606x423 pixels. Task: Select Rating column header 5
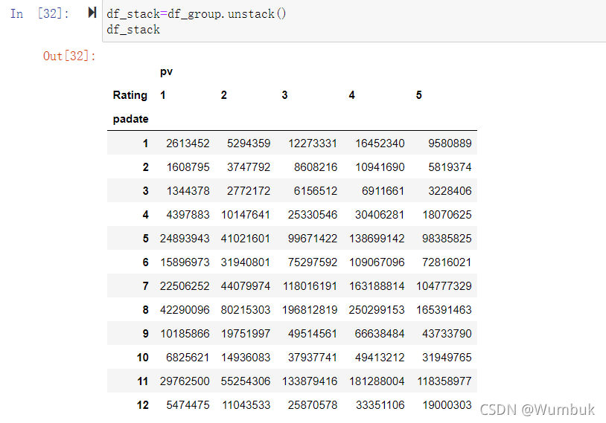(419, 95)
